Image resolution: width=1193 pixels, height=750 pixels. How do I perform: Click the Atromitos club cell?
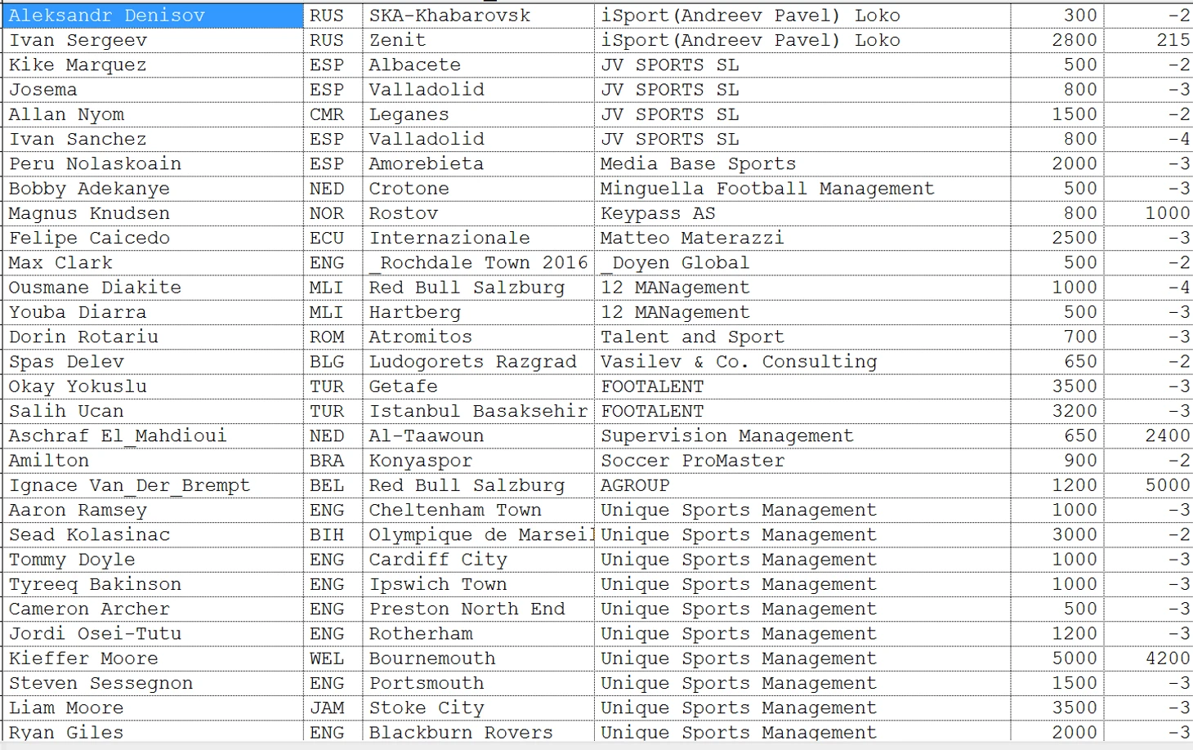coord(478,337)
